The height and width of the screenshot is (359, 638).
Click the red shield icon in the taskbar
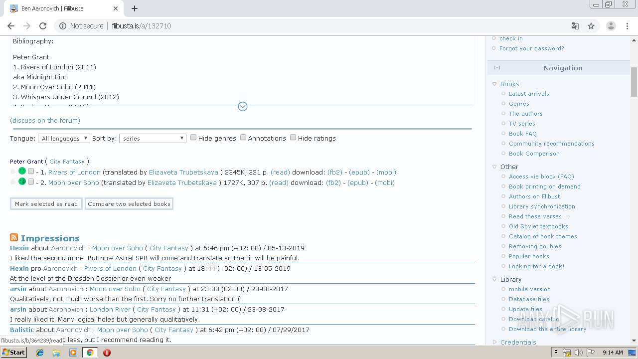(x=107, y=353)
